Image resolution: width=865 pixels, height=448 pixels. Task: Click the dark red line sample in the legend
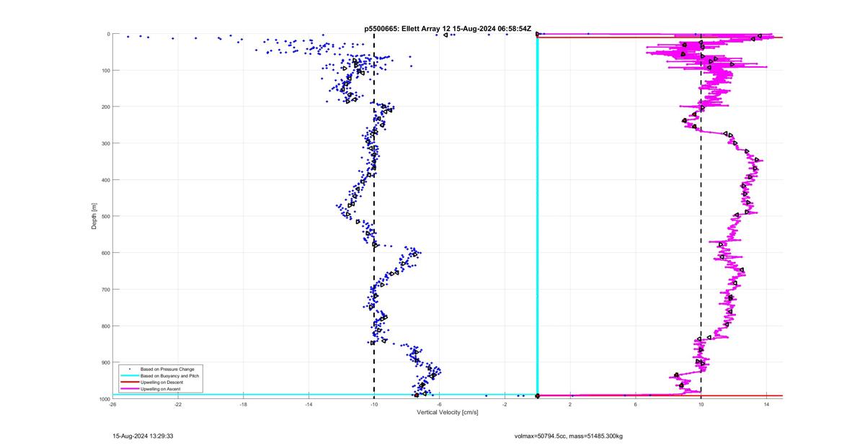click(128, 382)
